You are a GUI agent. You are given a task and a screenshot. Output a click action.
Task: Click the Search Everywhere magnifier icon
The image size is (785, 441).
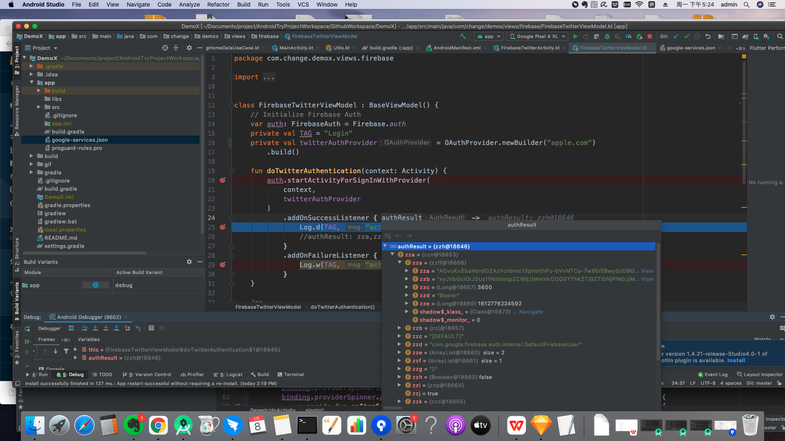[780, 36]
